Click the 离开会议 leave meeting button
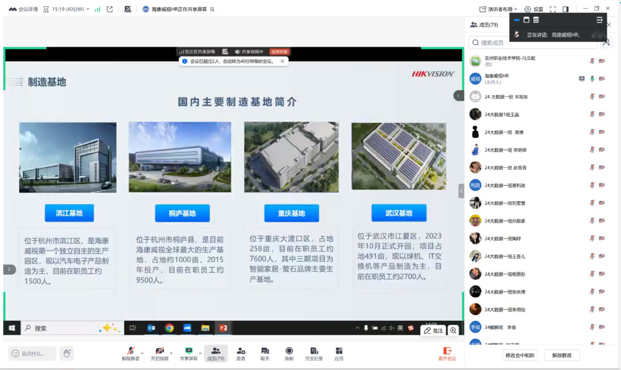 (447, 354)
